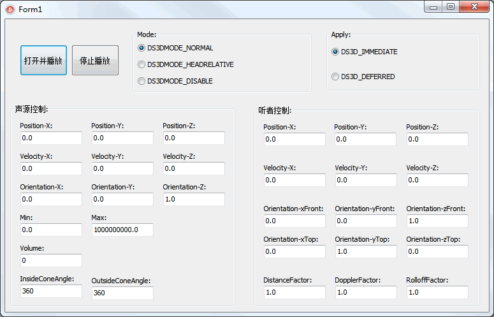Click the OutsideConeAngle field
This screenshot has width=494, height=317.
(x=122, y=293)
